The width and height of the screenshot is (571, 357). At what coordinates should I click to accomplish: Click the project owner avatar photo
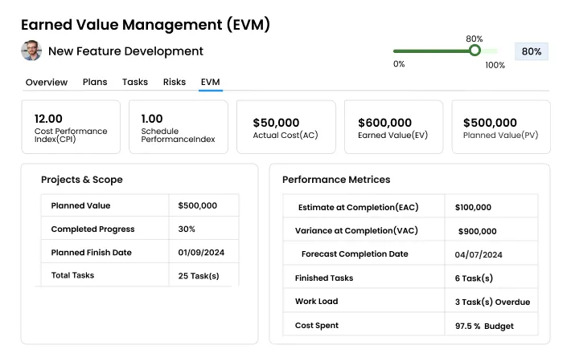coord(31,51)
